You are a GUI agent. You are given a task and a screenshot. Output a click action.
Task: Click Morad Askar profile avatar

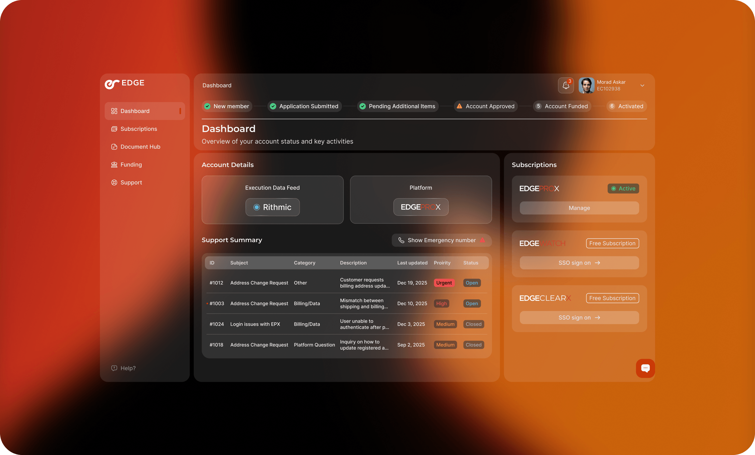pos(586,85)
